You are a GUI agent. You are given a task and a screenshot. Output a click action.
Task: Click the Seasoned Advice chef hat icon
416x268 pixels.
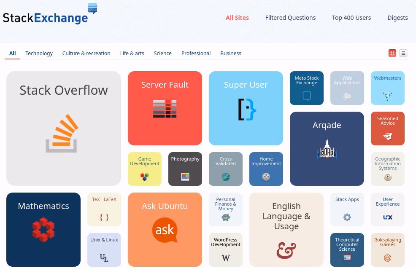pos(388,136)
